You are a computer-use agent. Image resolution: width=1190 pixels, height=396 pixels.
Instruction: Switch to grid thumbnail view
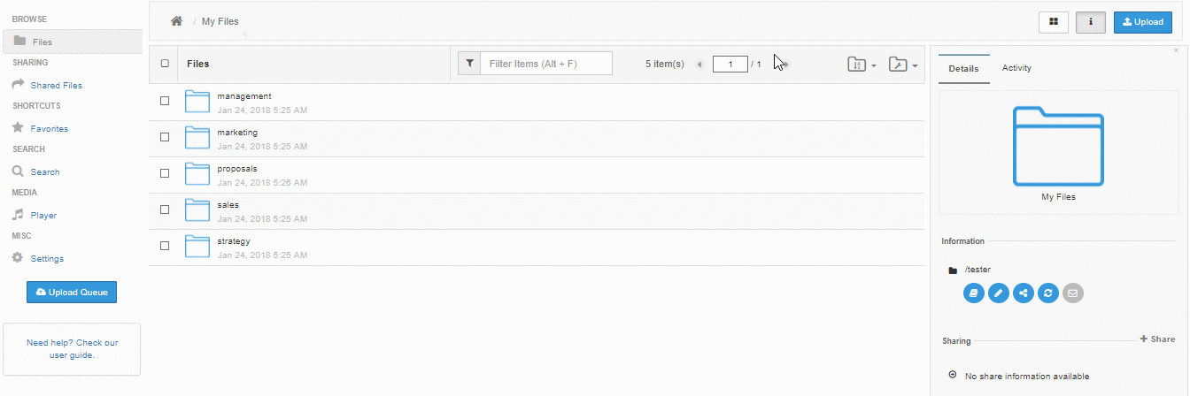pyautogui.click(x=1054, y=22)
